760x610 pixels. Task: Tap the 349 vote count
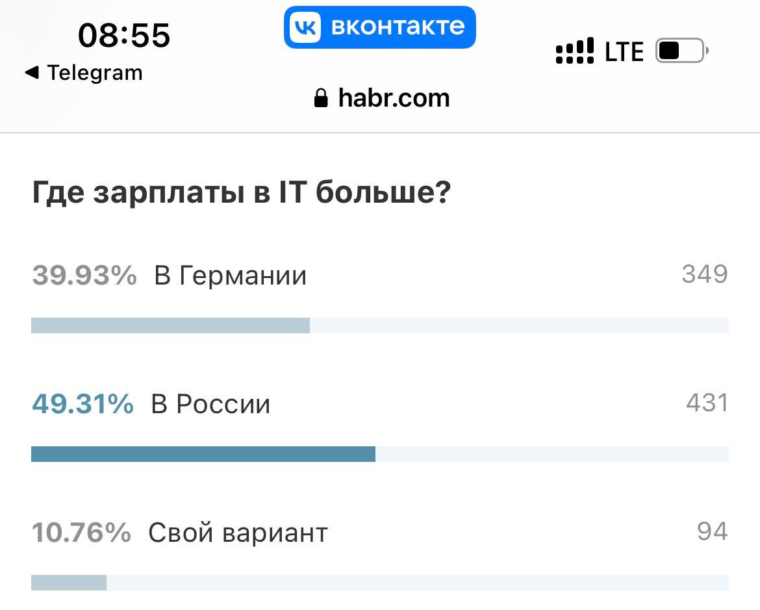coord(705,274)
